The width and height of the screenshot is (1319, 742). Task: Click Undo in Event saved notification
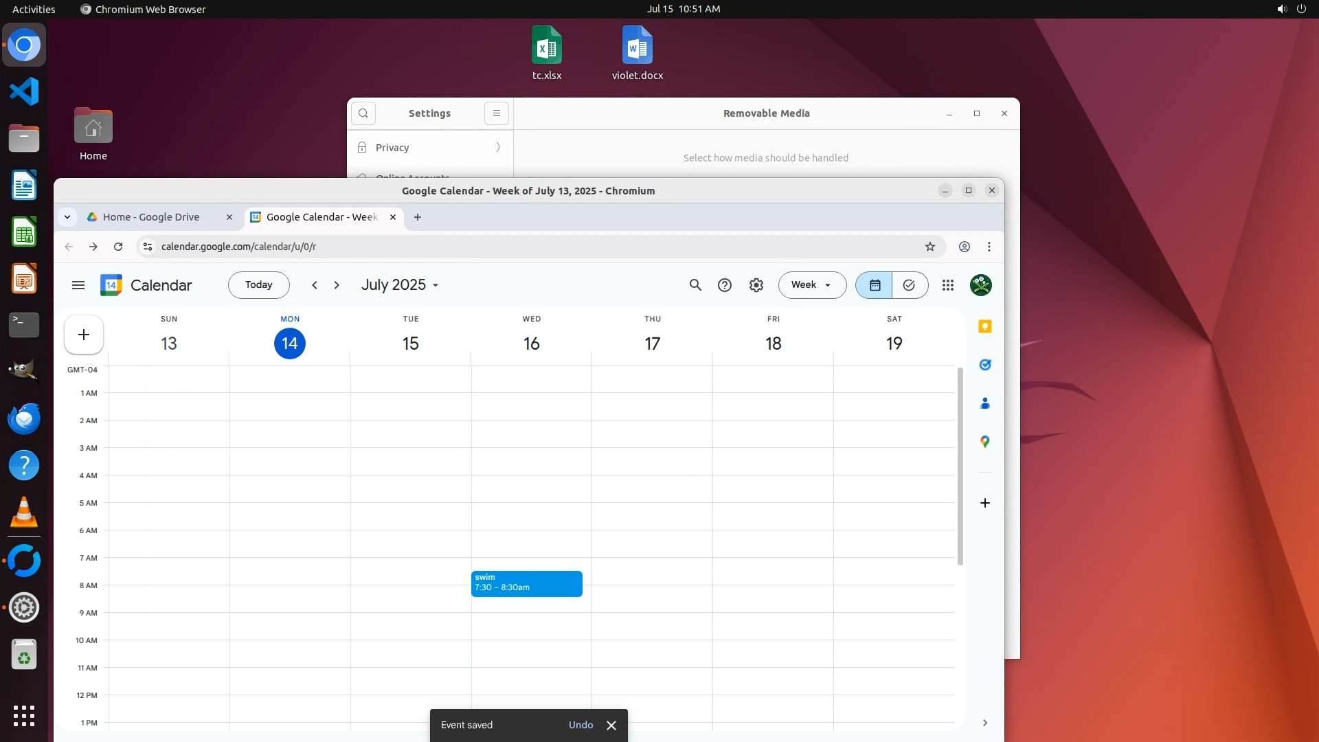(x=580, y=725)
